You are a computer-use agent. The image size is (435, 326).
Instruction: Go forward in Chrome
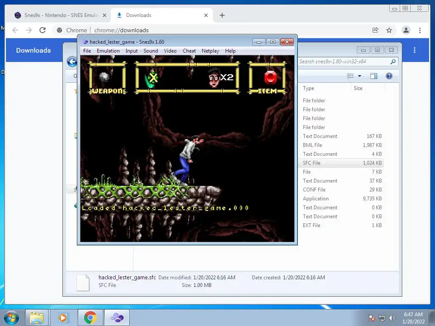(29, 30)
